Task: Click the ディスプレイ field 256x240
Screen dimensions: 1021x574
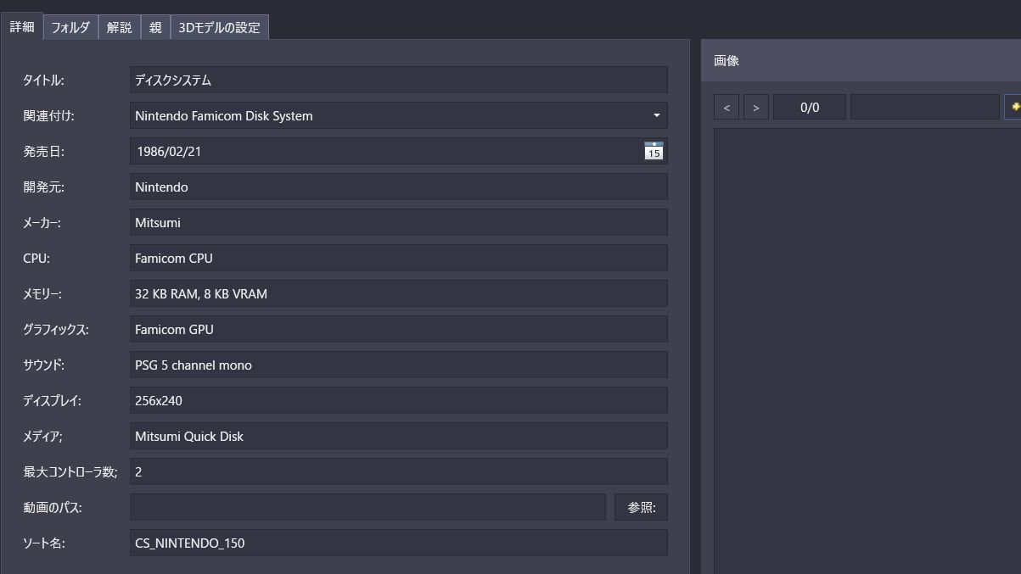Action: (399, 400)
